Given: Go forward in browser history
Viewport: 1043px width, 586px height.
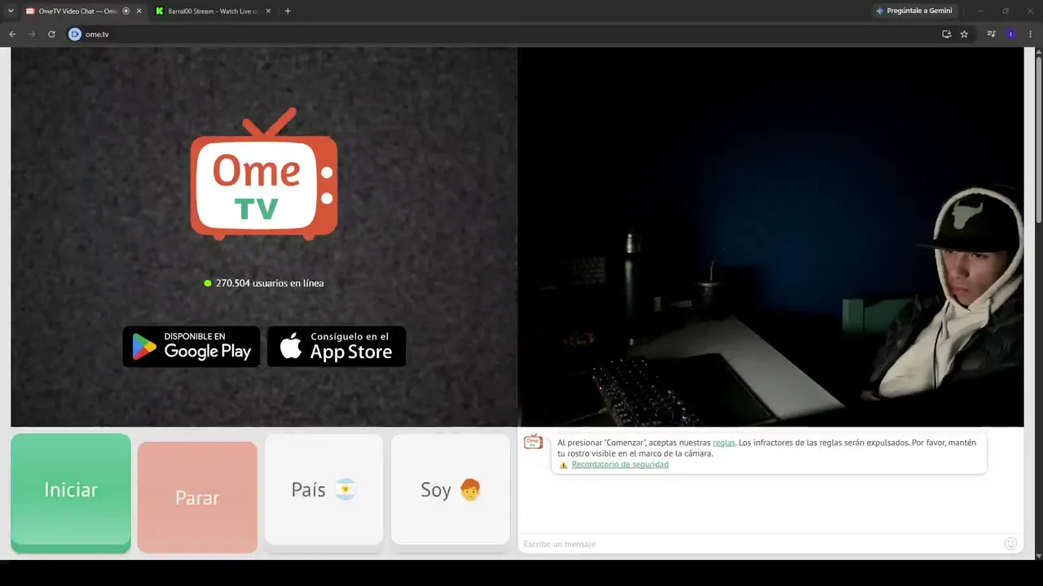Looking at the screenshot, I should pyautogui.click(x=32, y=34).
